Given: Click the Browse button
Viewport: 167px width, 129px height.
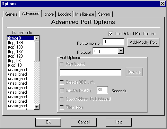Looking at the screenshot, I should pyautogui.click(x=134, y=72).
